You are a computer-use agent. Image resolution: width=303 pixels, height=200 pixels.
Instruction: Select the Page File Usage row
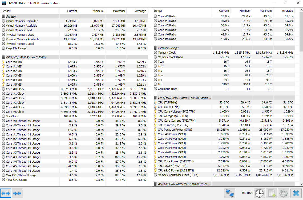tap(74, 48)
